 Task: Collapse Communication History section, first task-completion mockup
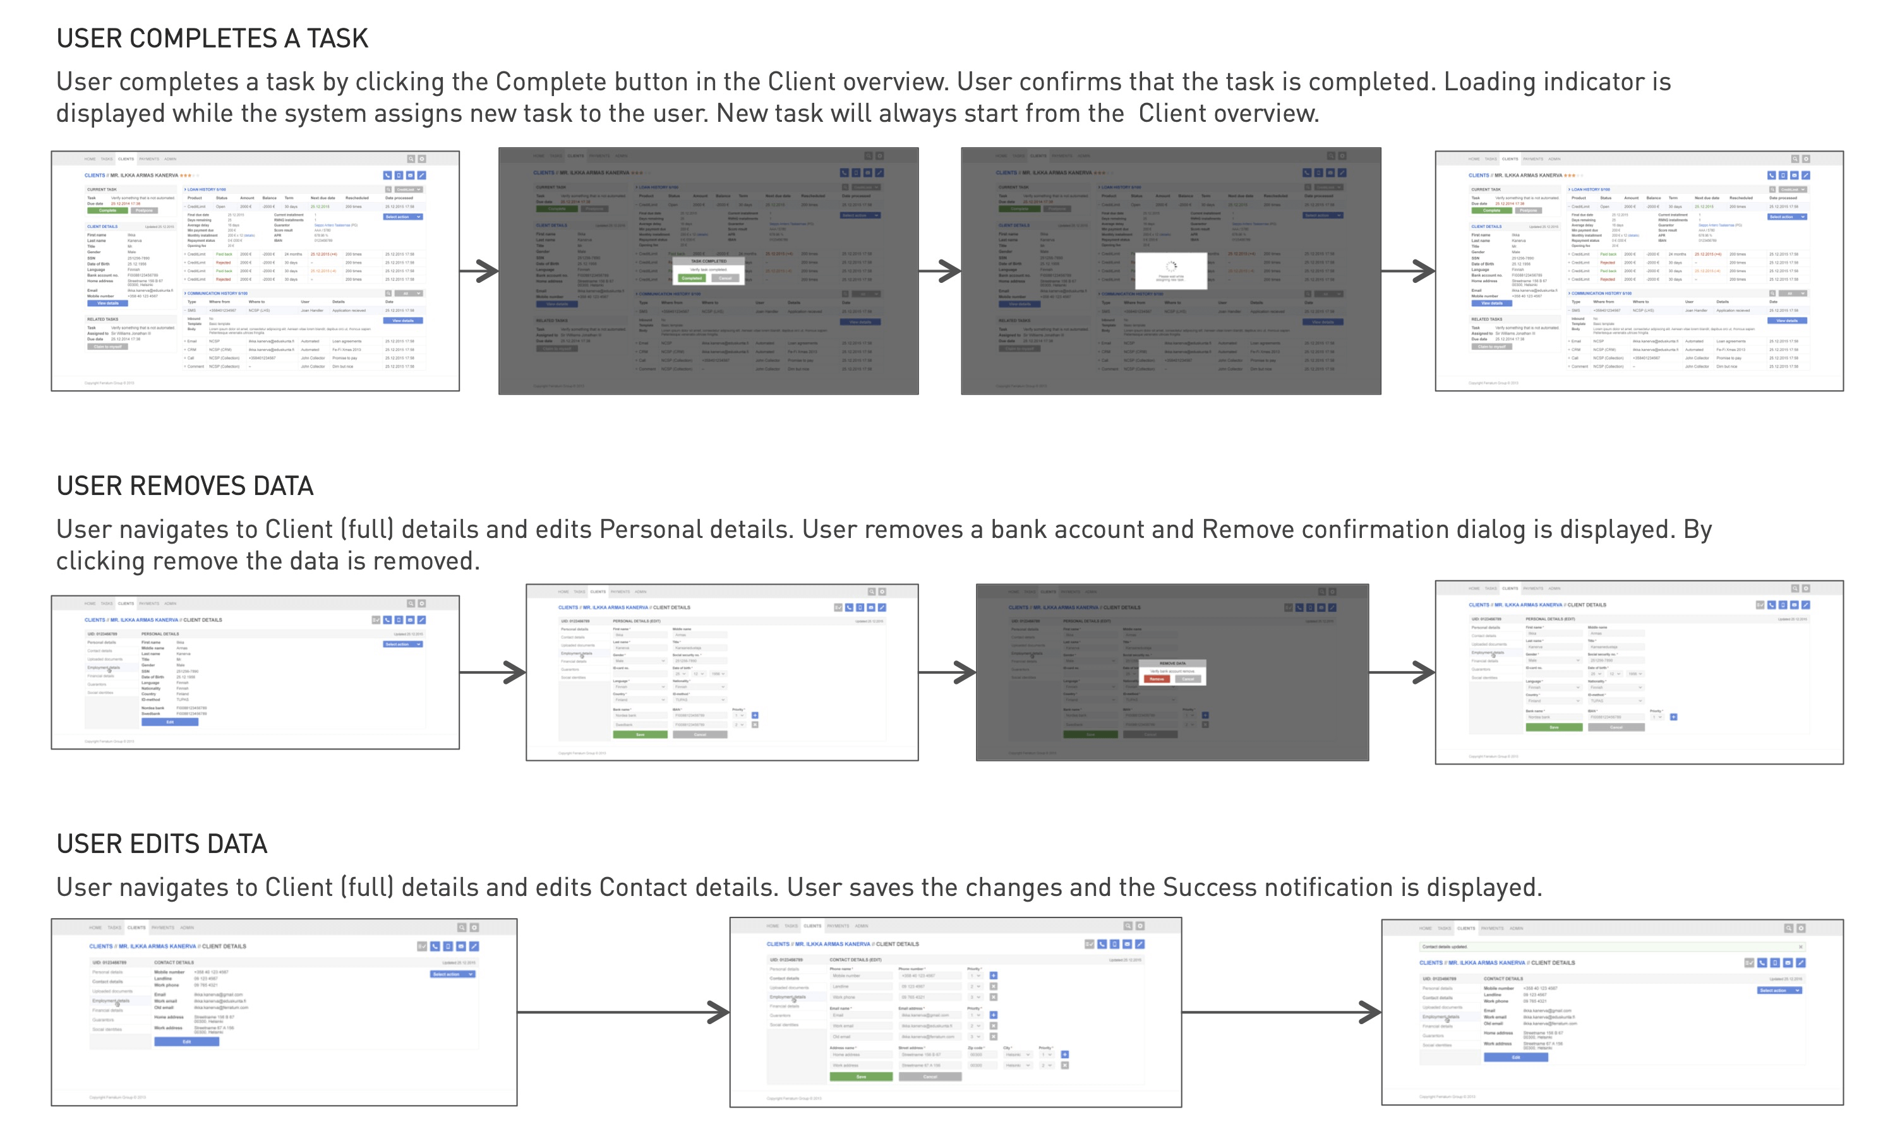tap(185, 294)
